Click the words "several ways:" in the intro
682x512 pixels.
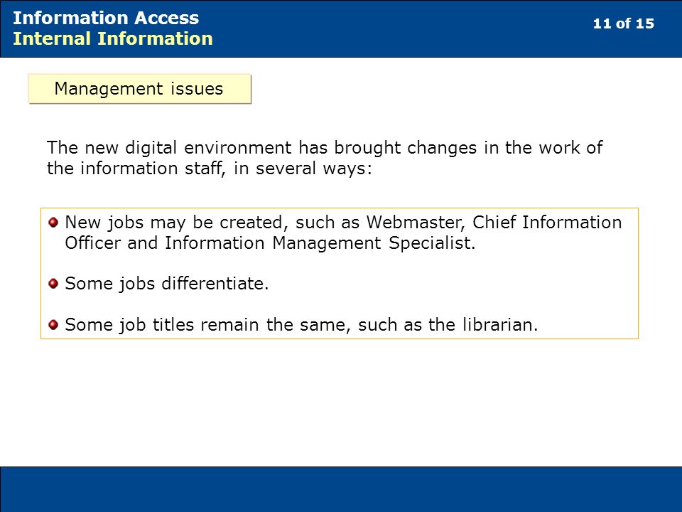pyautogui.click(x=314, y=169)
